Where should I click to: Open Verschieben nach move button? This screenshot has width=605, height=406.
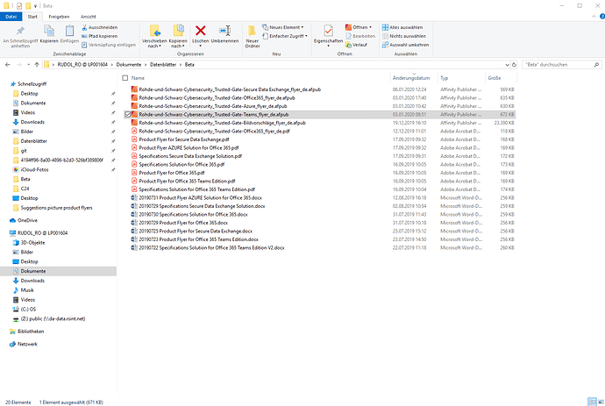click(x=154, y=36)
